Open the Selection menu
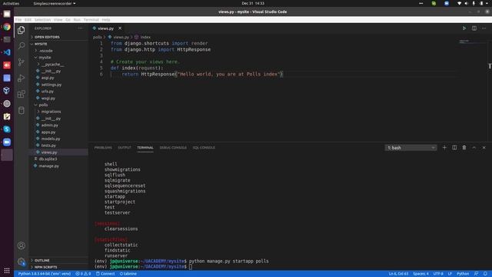Screen dimensions: 492x277 (42, 19)
